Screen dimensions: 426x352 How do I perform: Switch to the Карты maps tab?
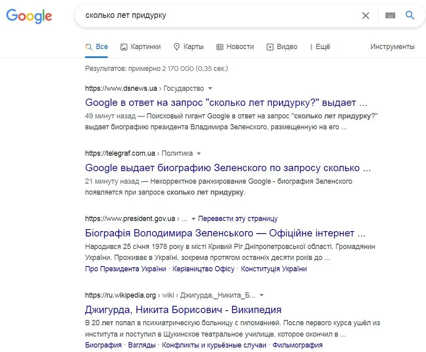tap(188, 47)
